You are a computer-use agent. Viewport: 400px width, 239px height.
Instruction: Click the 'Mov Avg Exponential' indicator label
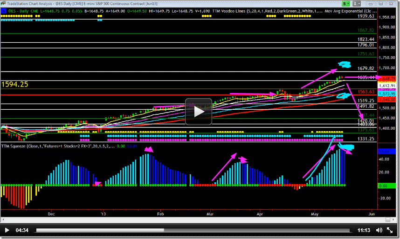point(344,11)
